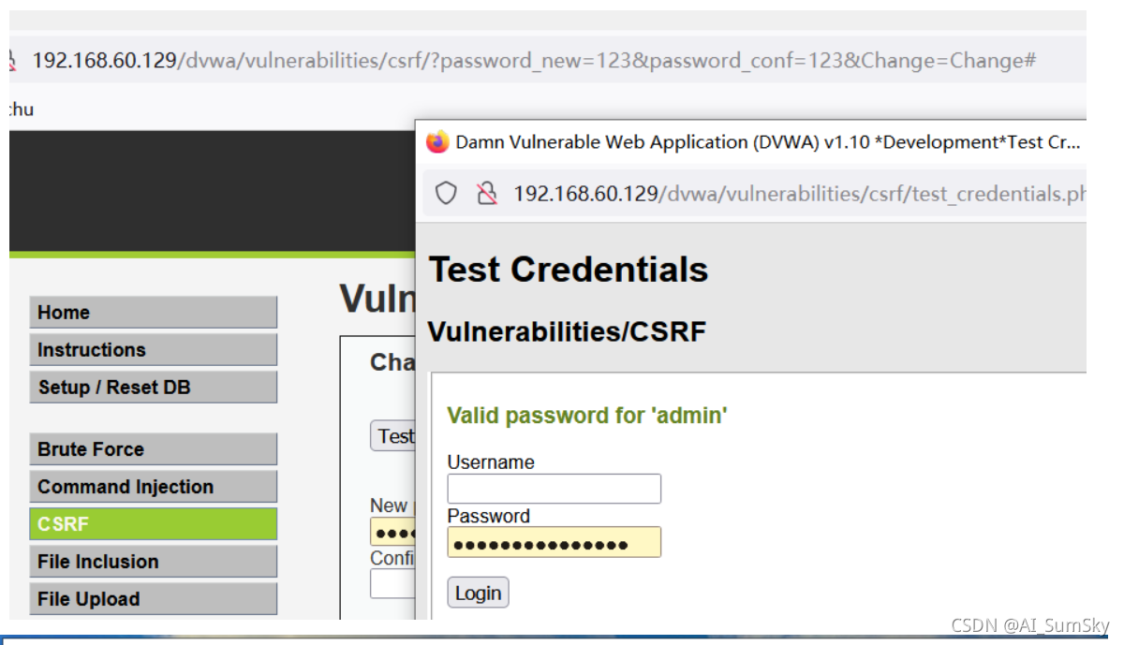Open the Home menu item

(x=154, y=313)
